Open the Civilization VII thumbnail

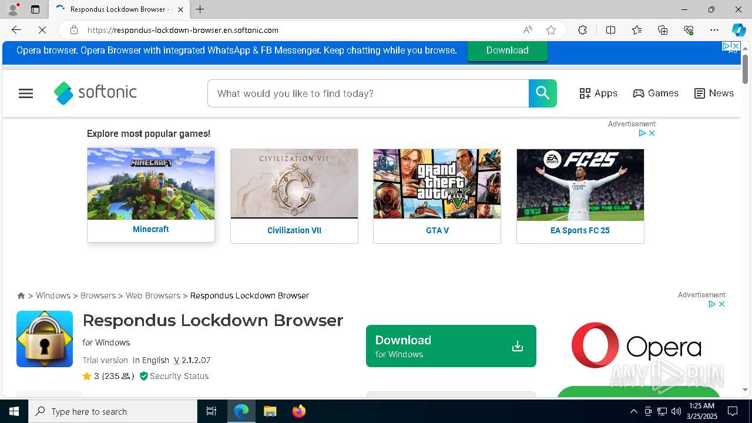pos(294,183)
